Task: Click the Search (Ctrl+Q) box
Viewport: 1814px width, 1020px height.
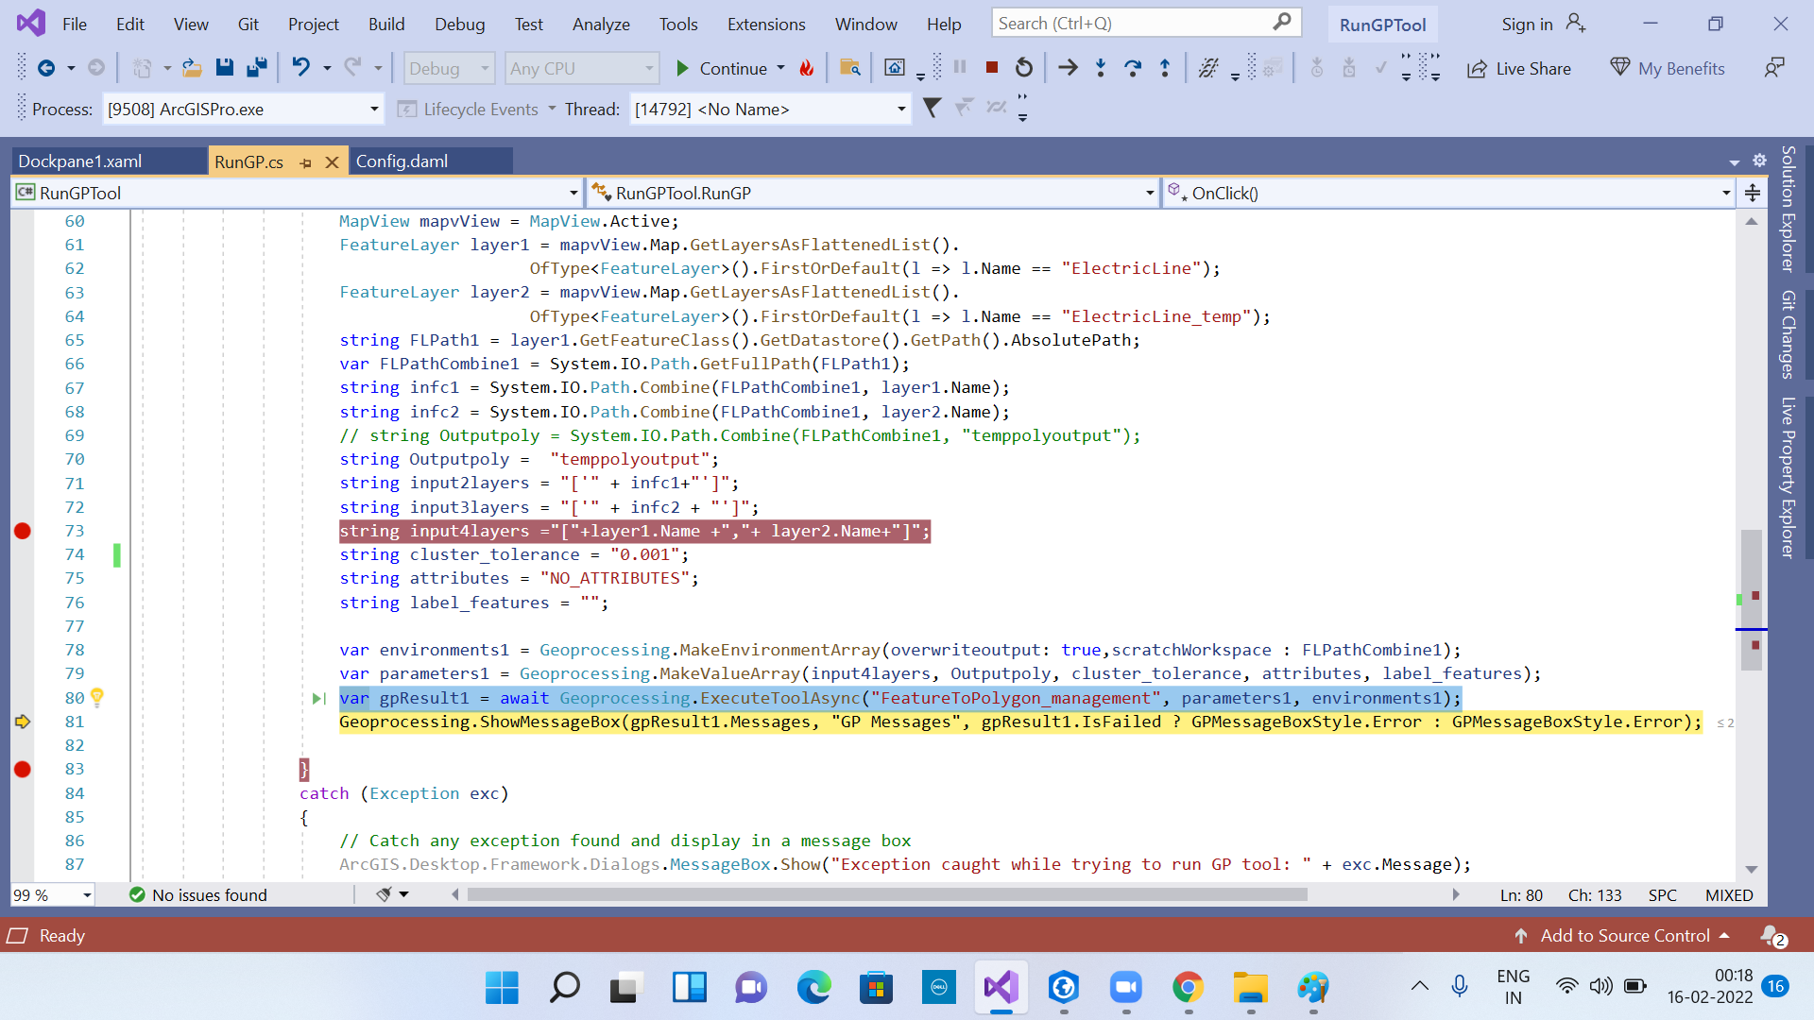Action: point(1132,23)
